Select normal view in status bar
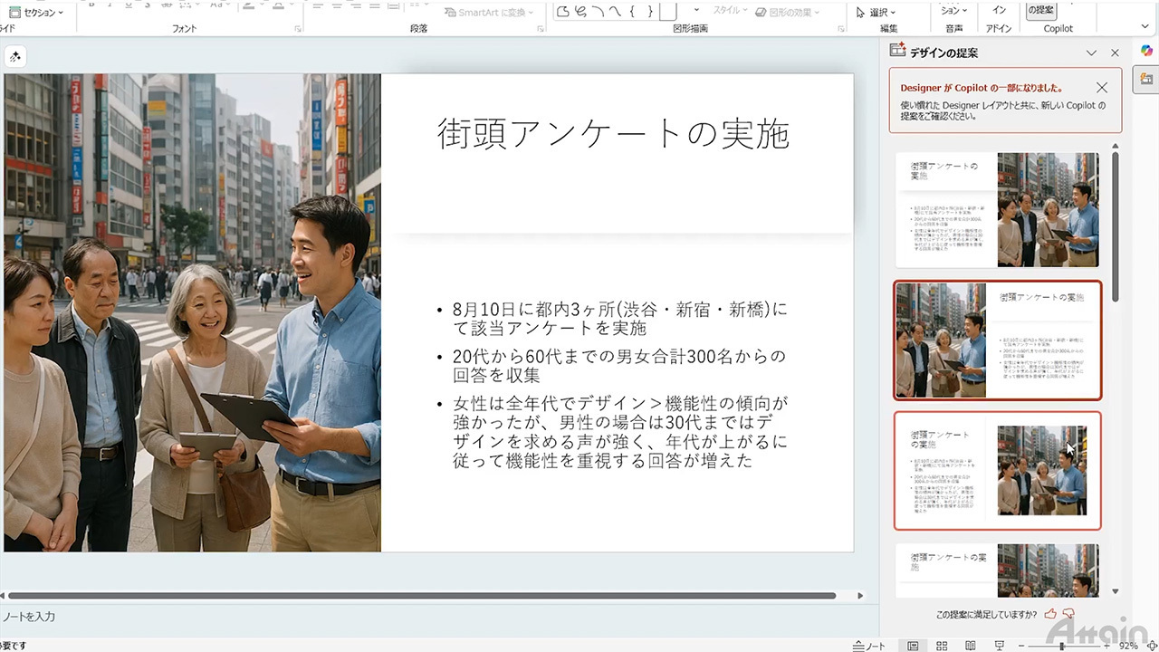The width and height of the screenshot is (1159, 652). [913, 646]
